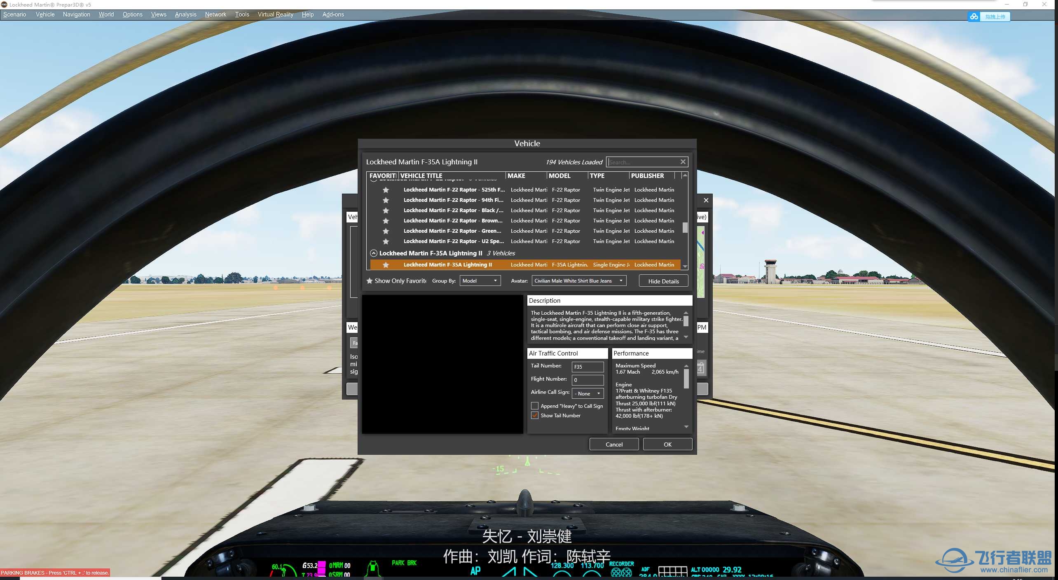The image size is (1058, 580).
Task: Sort by VEHICLE TITLE column header
Action: (451, 176)
